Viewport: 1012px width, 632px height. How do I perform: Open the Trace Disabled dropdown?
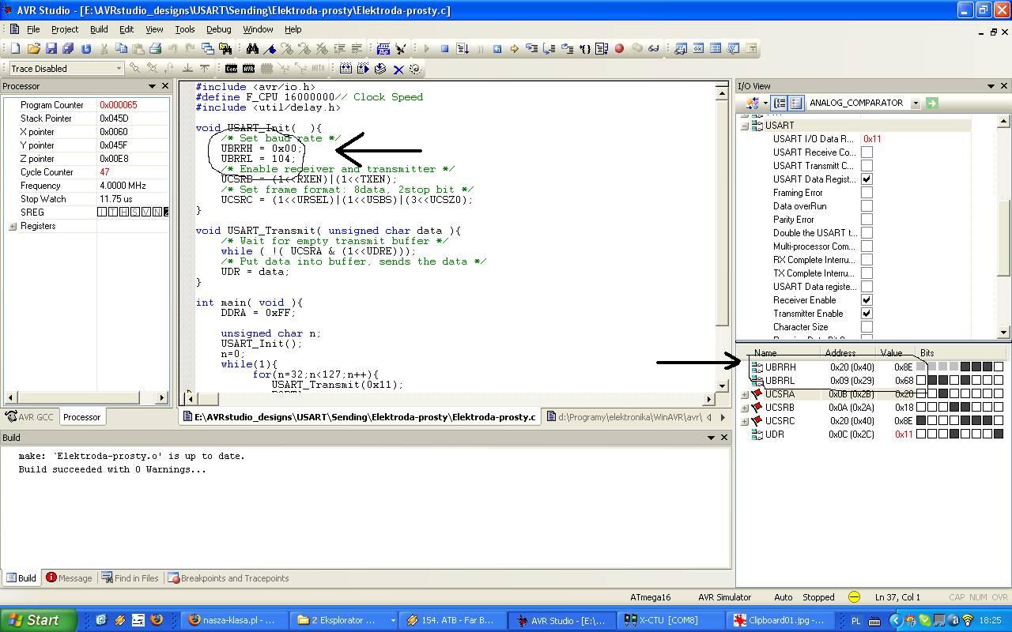click(119, 69)
